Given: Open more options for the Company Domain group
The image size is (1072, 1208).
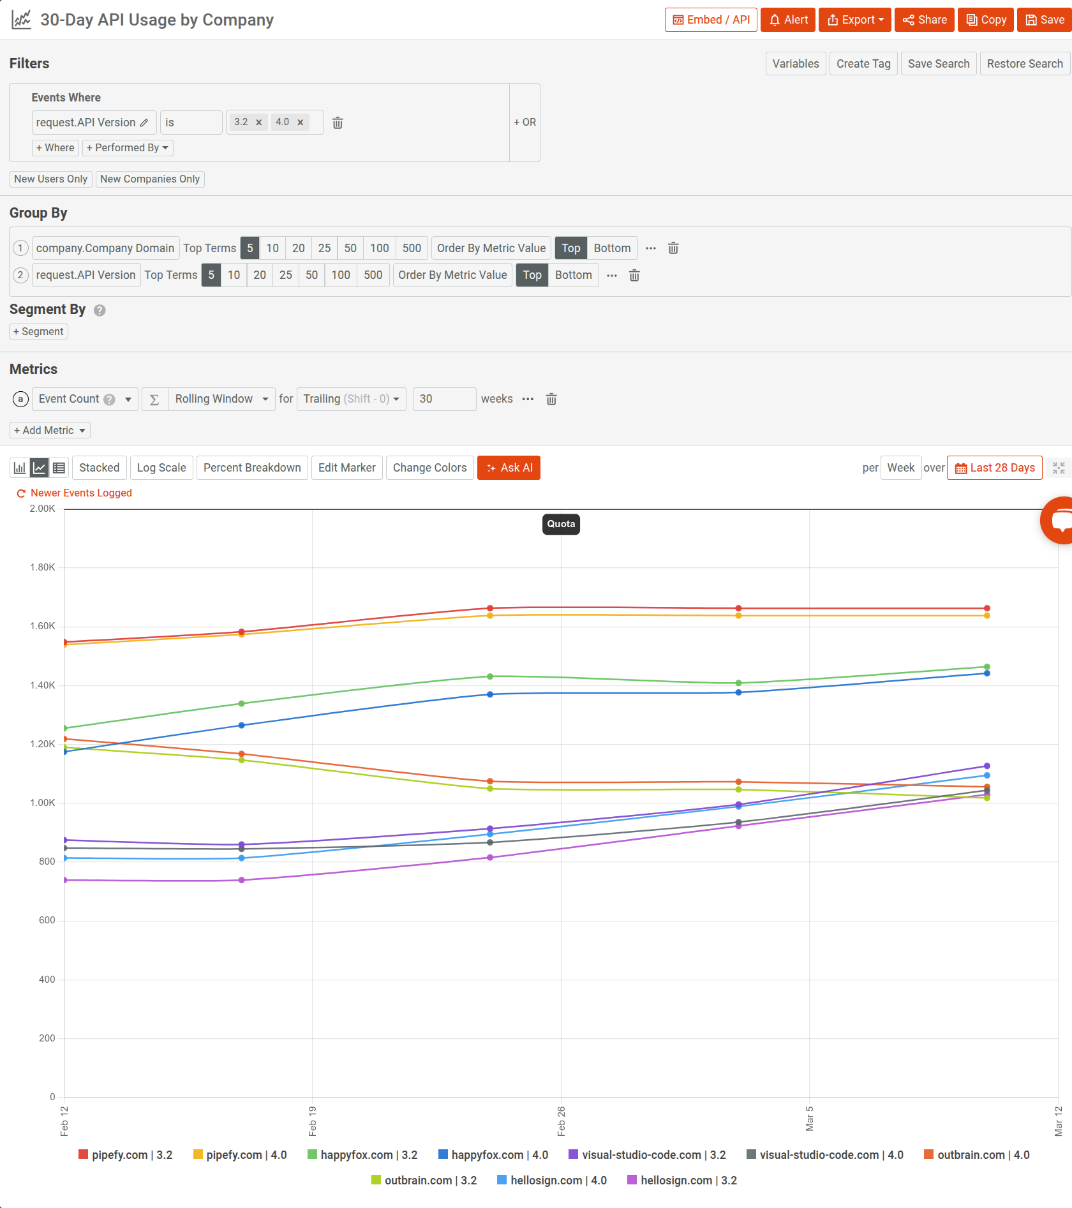Looking at the screenshot, I should point(650,248).
